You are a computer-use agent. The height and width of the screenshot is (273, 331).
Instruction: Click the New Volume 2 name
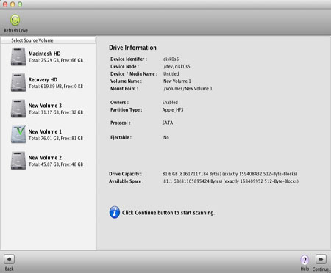point(45,158)
